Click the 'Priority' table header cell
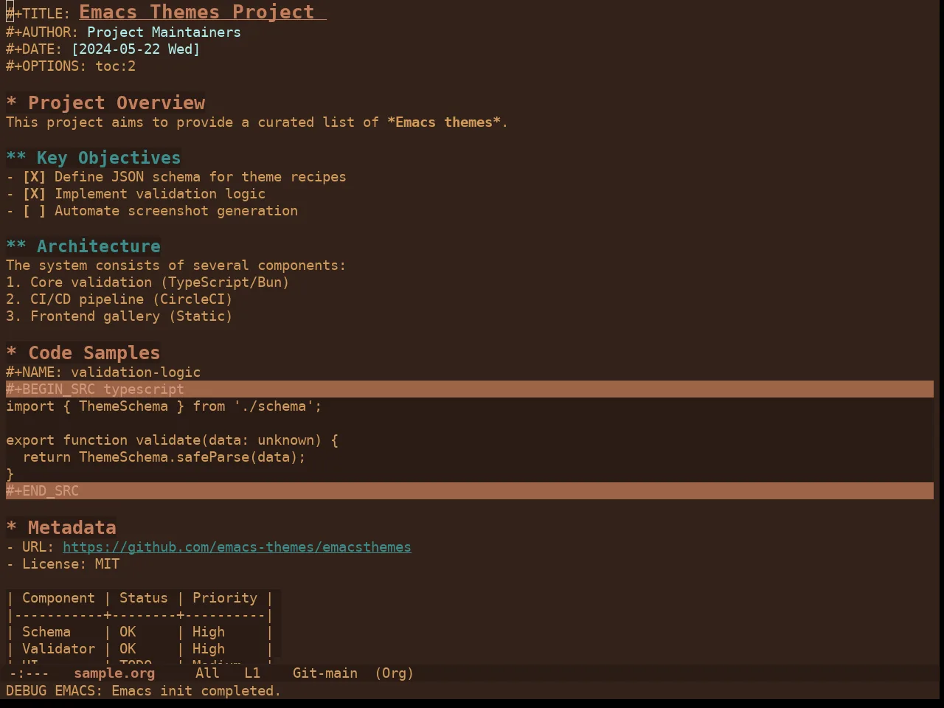Image resolution: width=944 pixels, height=708 pixels. click(225, 598)
